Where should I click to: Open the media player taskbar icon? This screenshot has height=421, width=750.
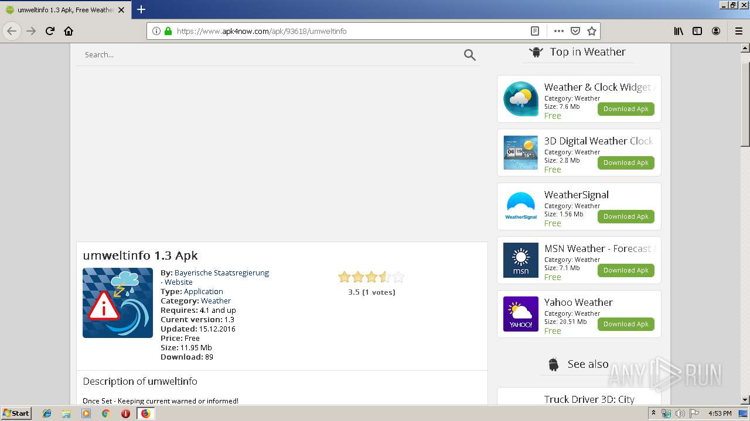(x=86, y=413)
